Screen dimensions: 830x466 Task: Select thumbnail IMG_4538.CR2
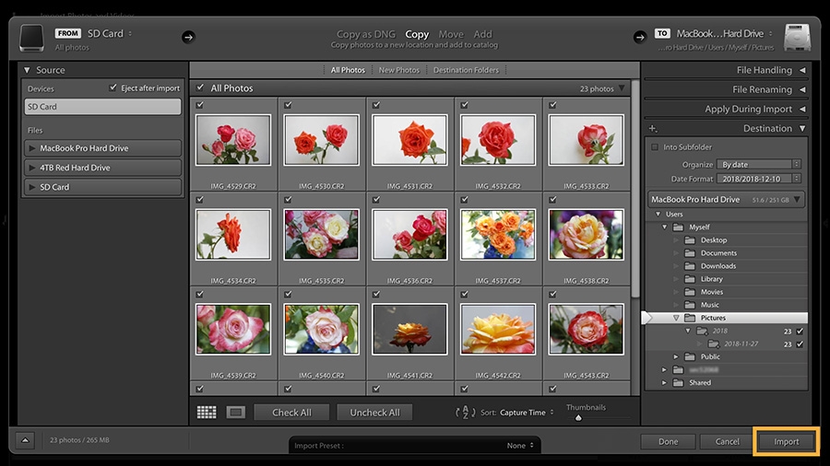tap(586, 235)
